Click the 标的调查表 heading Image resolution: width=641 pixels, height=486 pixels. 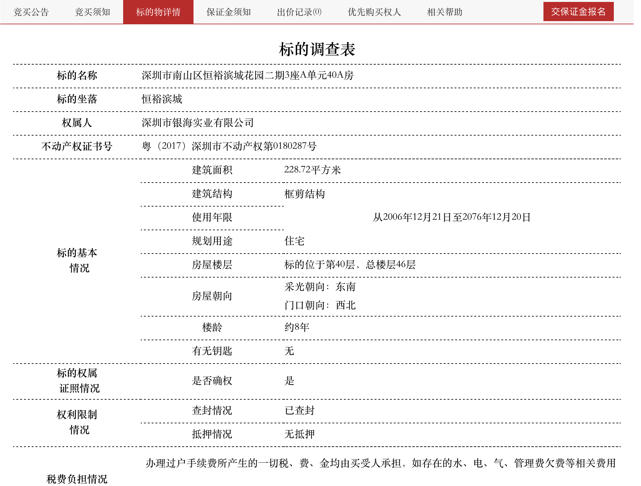pos(317,49)
